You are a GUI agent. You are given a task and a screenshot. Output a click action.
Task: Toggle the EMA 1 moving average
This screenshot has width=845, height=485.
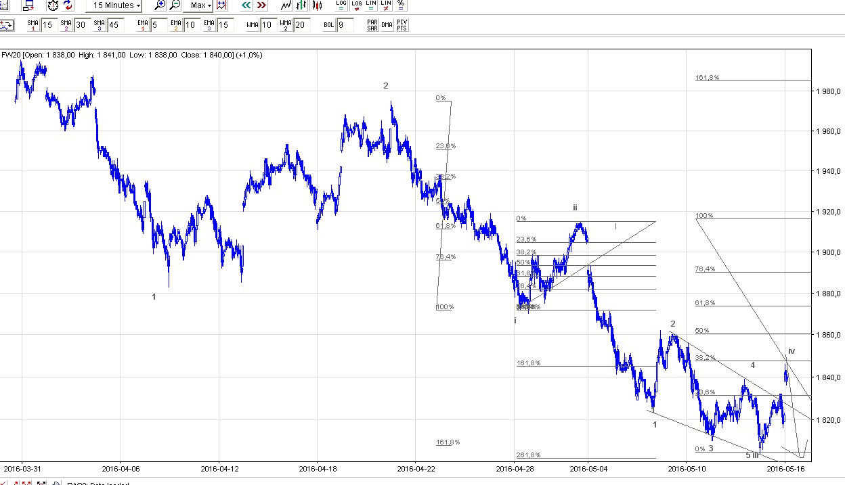click(x=142, y=25)
